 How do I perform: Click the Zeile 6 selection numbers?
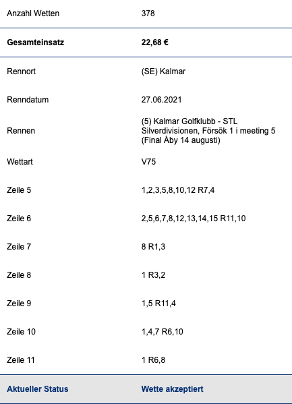[194, 219]
